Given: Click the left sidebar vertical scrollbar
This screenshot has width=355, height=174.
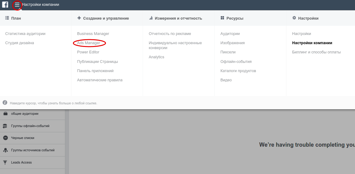Looking at the screenshot, I should click(67, 142).
